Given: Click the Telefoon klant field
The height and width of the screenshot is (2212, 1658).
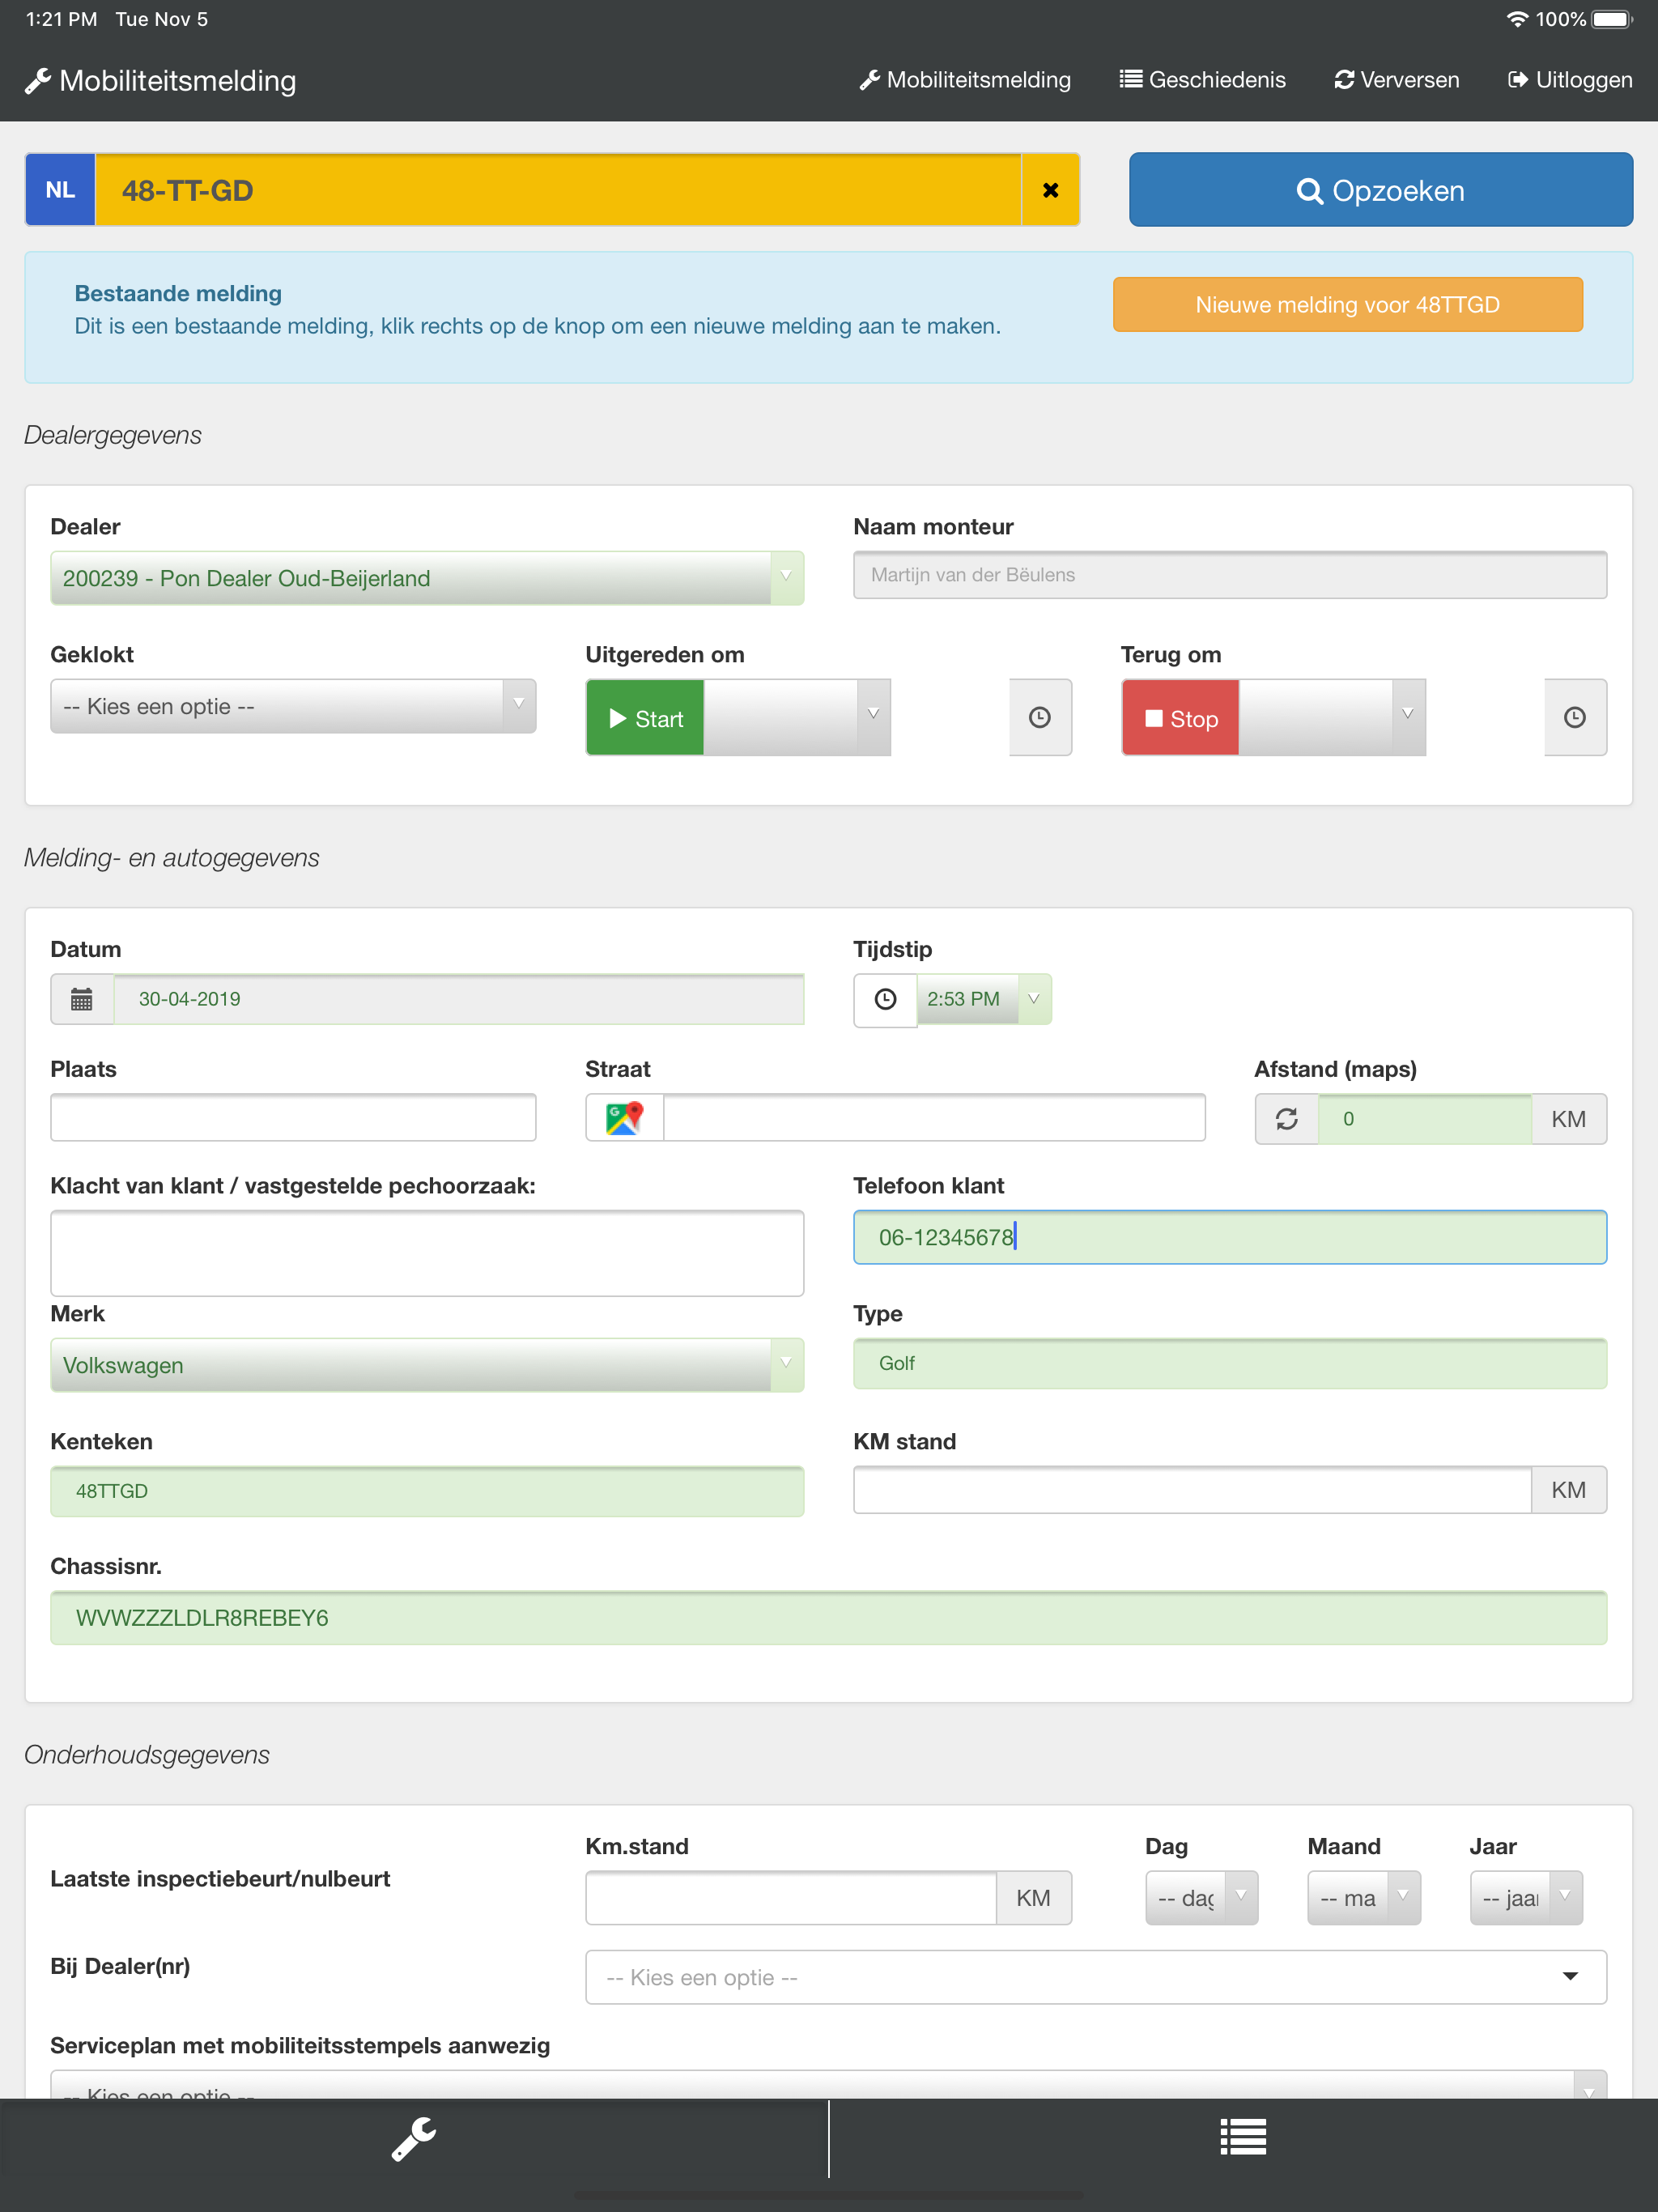Looking at the screenshot, I should 1230,1237.
